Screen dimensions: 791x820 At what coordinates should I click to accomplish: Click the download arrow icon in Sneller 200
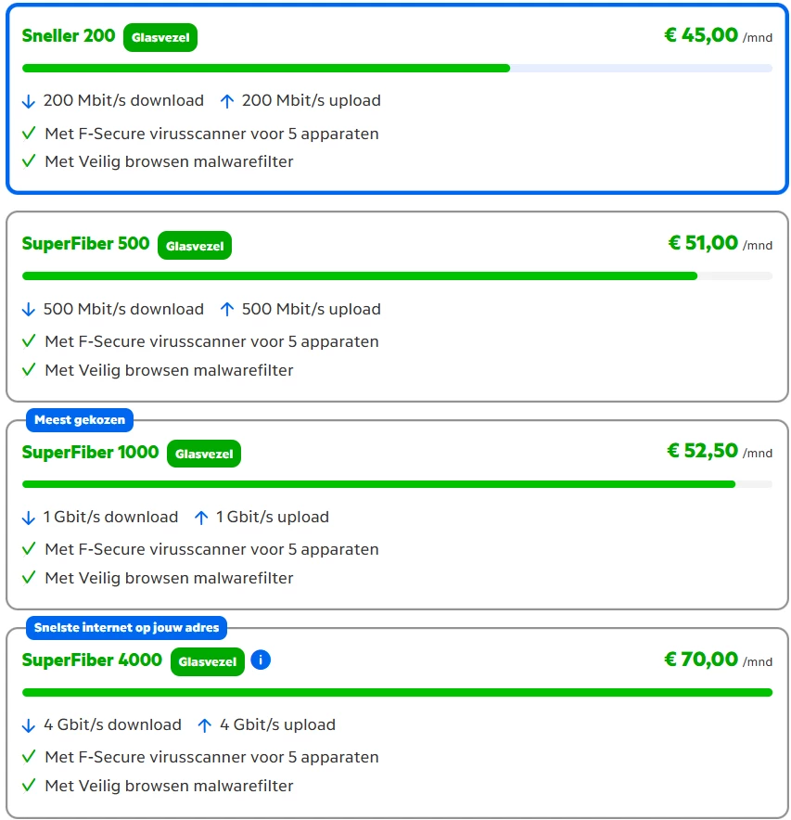[x=29, y=101]
